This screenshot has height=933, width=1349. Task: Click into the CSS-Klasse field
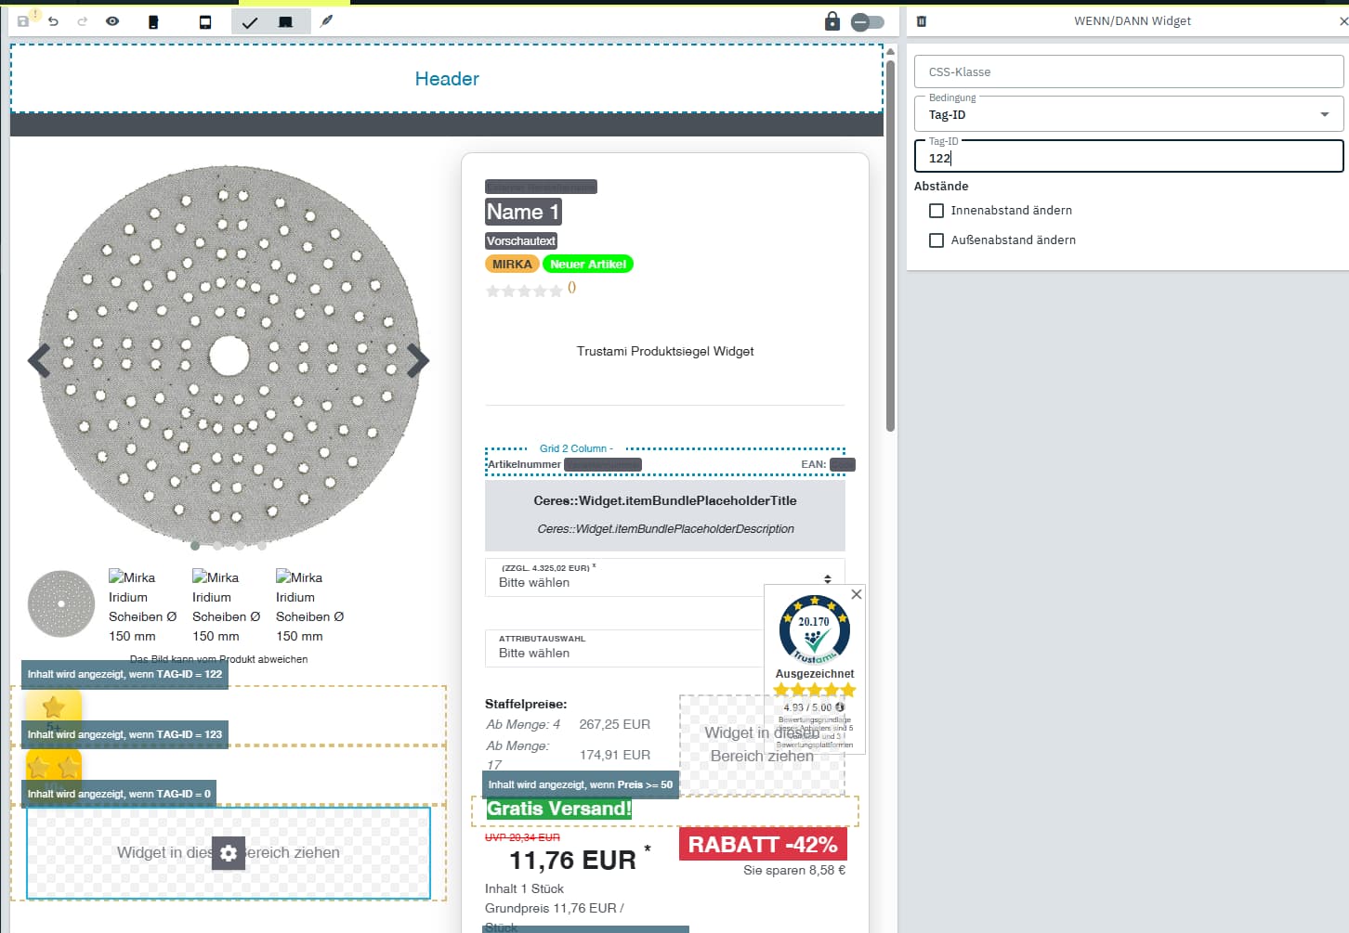(1128, 71)
